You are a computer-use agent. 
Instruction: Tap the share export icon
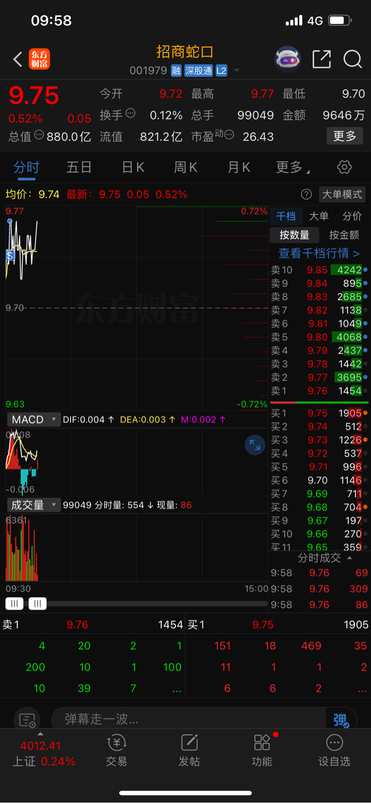click(x=321, y=59)
